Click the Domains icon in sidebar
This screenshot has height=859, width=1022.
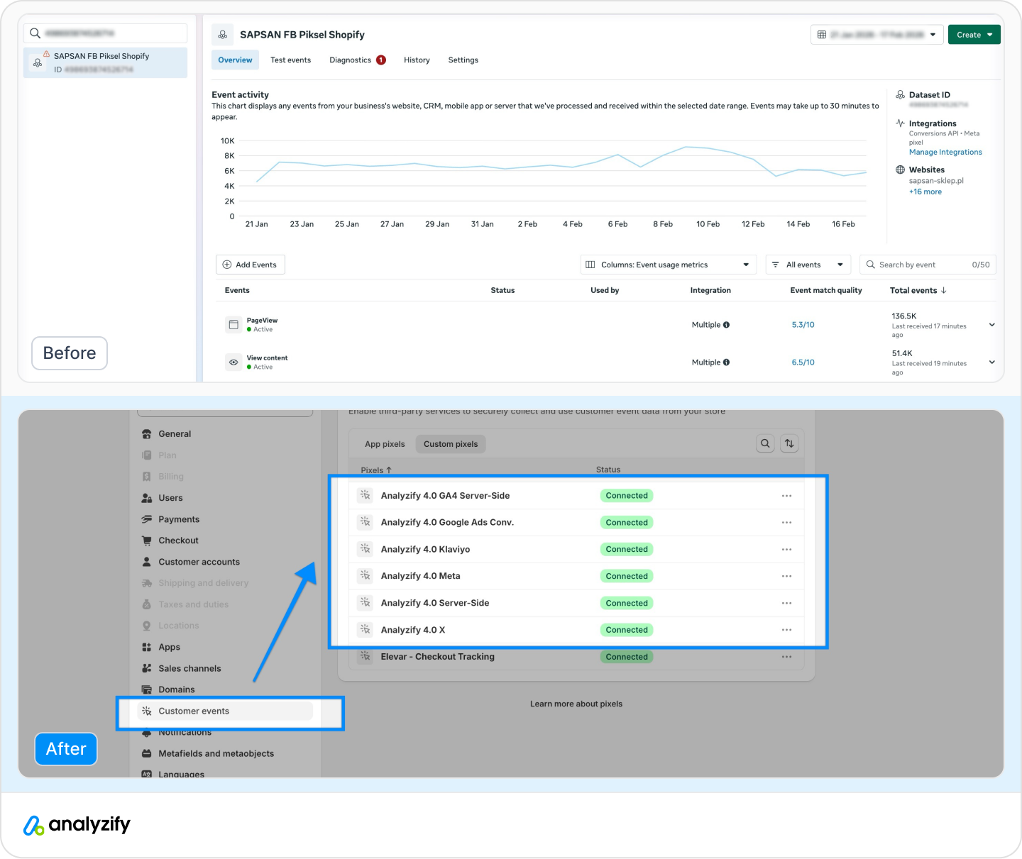[x=147, y=689]
